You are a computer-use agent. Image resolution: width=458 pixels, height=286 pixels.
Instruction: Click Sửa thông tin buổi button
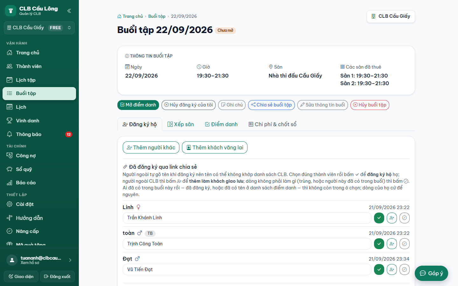pos(323,105)
